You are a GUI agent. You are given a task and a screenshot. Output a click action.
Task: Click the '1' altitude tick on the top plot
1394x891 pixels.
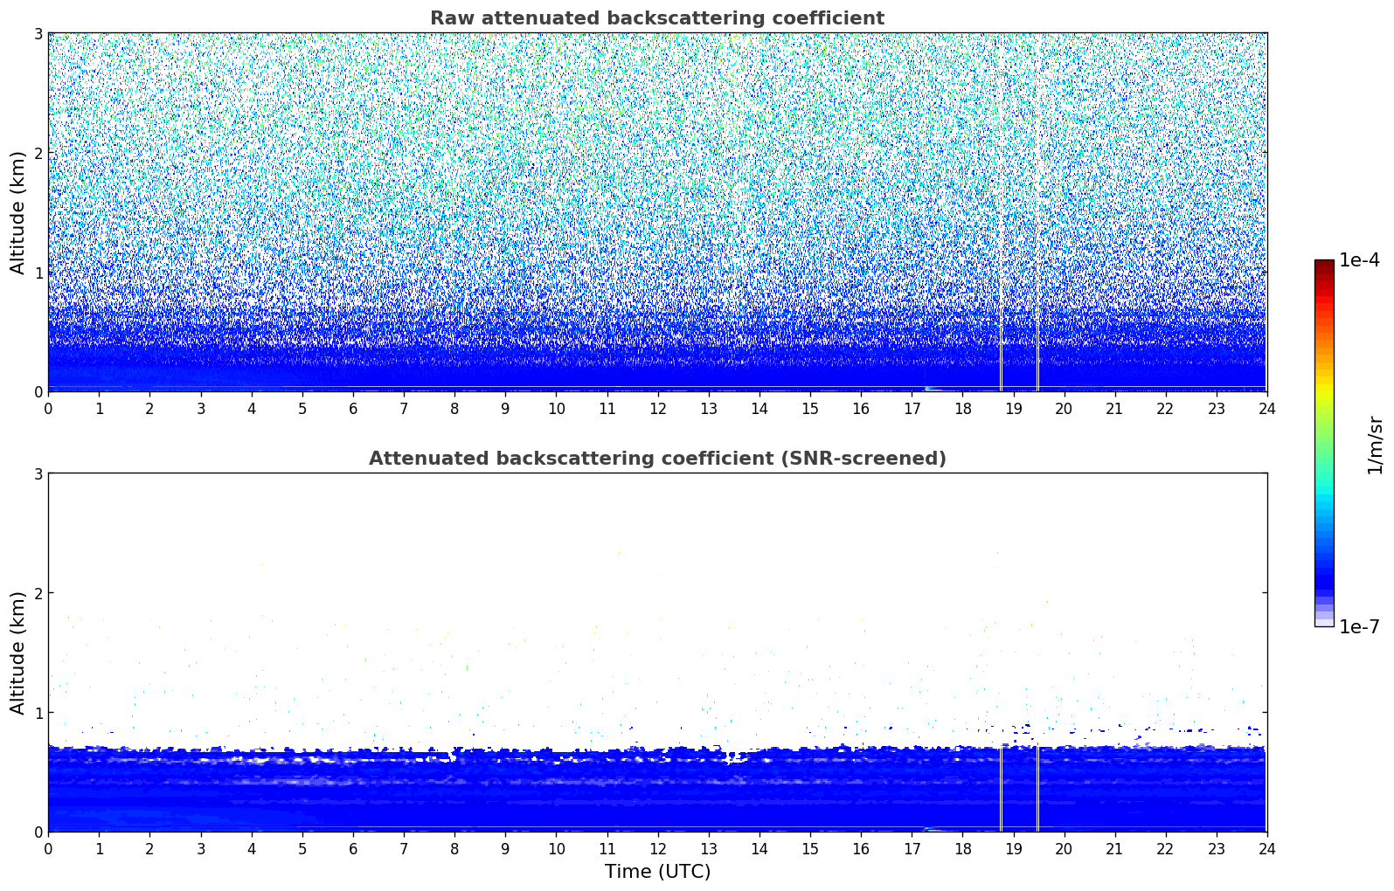pyautogui.click(x=38, y=273)
